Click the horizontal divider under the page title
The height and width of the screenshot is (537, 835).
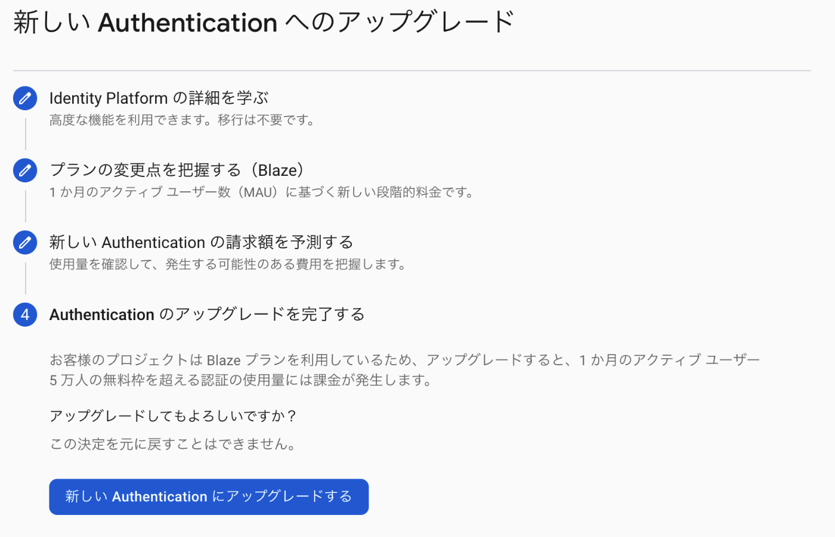pyautogui.click(x=412, y=70)
